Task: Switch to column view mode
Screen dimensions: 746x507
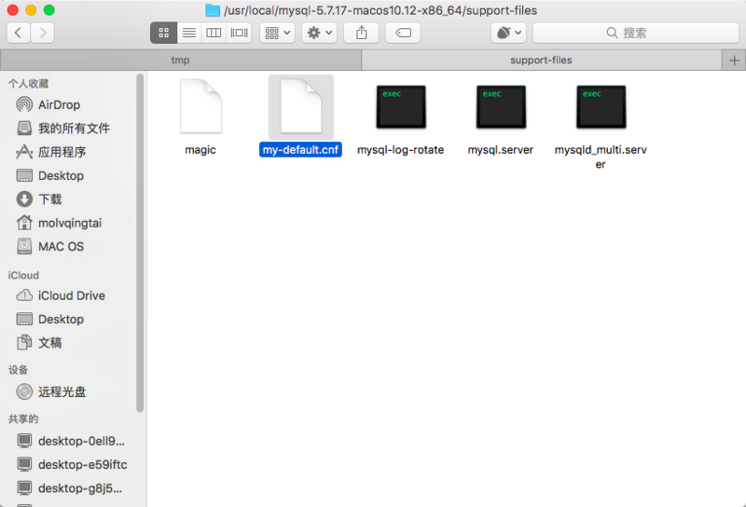Action: click(x=214, y=33)
